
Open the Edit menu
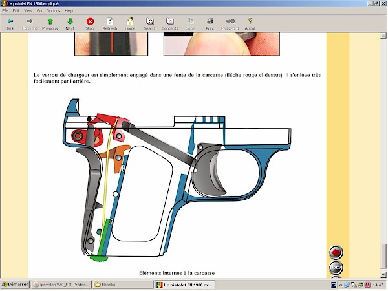(x=16, y=10)
